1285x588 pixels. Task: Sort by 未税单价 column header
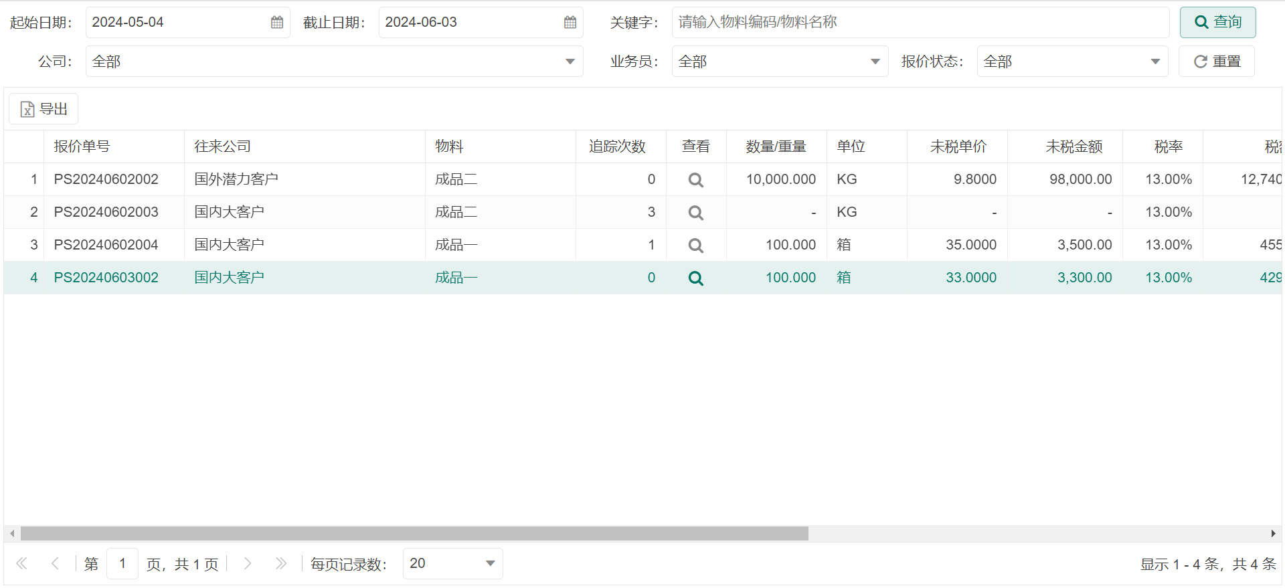957,146
